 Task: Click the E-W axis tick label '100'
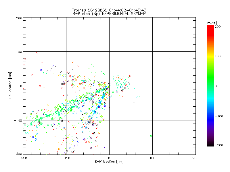[152, 158]
